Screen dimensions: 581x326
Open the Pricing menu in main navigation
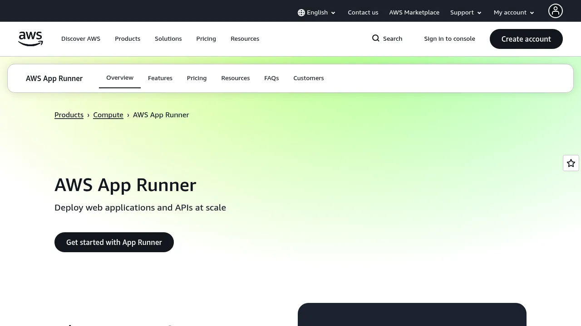point(206,39)
